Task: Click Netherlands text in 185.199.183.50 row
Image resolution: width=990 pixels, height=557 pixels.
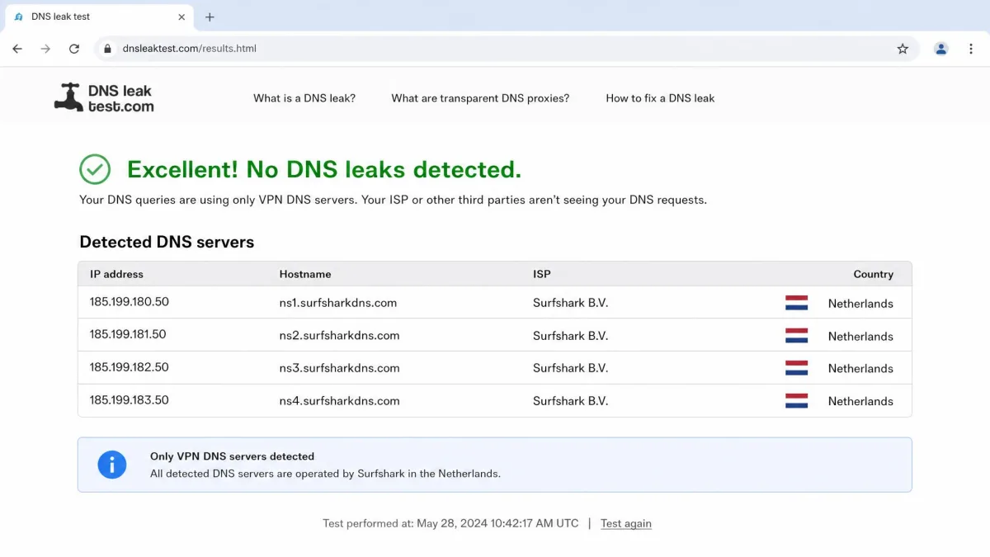Action: point(860,402)
